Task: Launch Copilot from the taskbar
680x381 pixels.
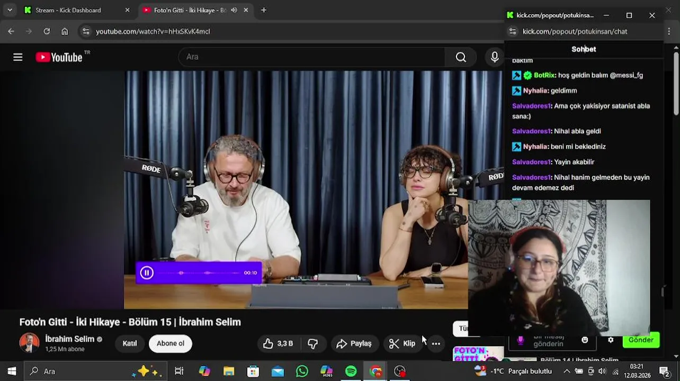Action: (x=204, y=371)
